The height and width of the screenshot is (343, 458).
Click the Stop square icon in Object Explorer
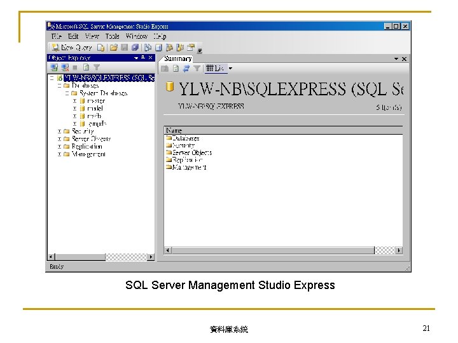[75, 68]
